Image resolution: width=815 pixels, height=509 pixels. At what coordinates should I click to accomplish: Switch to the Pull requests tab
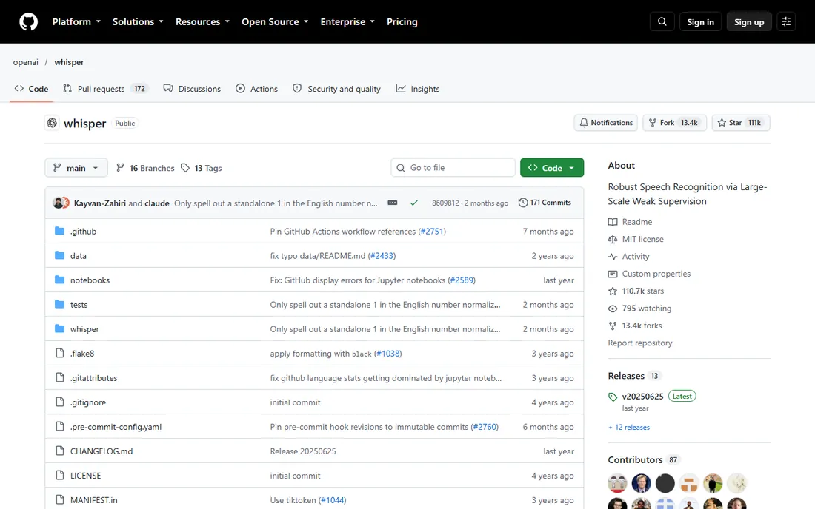(105, 89)
